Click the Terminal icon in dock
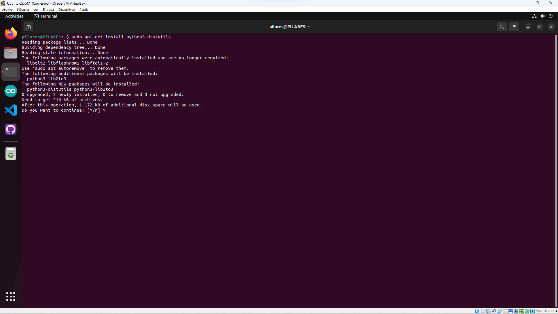The height and width of the screenshot is (314, 558). 11,72
